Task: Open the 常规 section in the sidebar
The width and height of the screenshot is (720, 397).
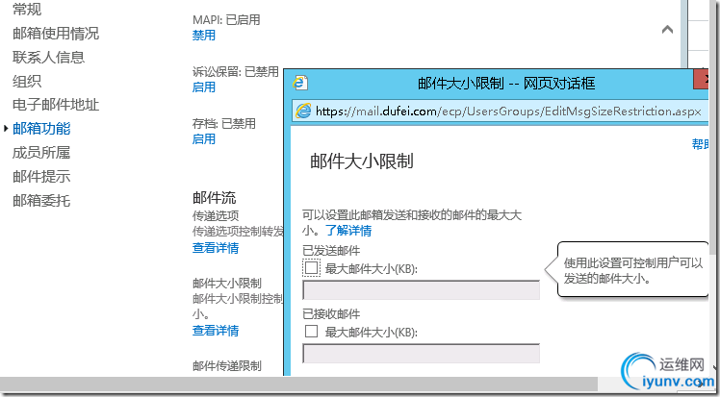Action: click(x=27, y=10)
